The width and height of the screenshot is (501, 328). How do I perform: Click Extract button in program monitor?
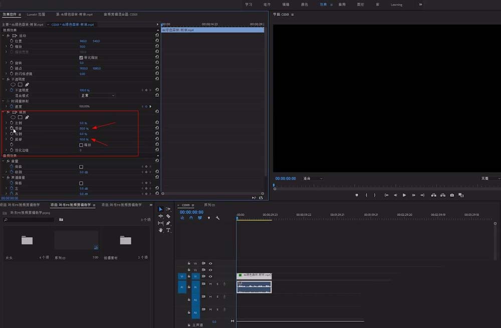[443, 195]
